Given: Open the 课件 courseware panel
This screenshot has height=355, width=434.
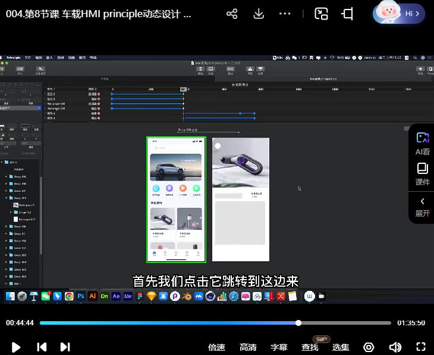Looking at the screenshot, I should [x=423, y=174].
